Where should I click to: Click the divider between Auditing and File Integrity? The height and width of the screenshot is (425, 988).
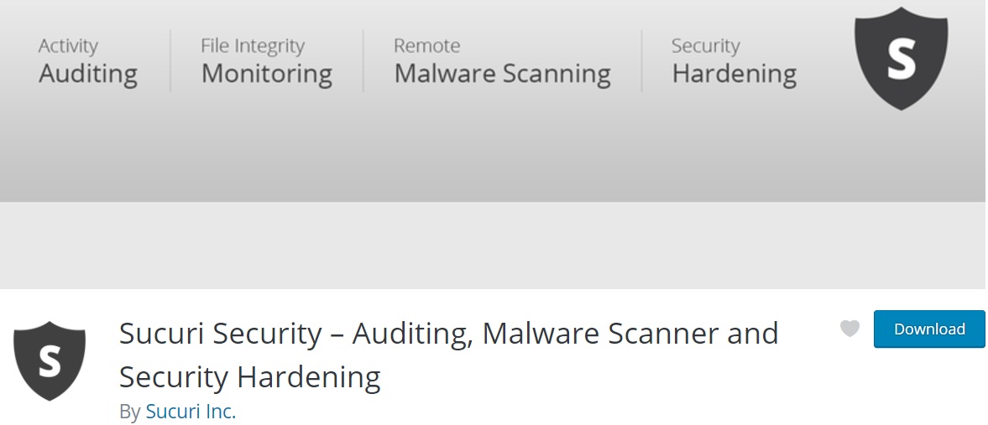pyautogui.click(x=170, y=61)
